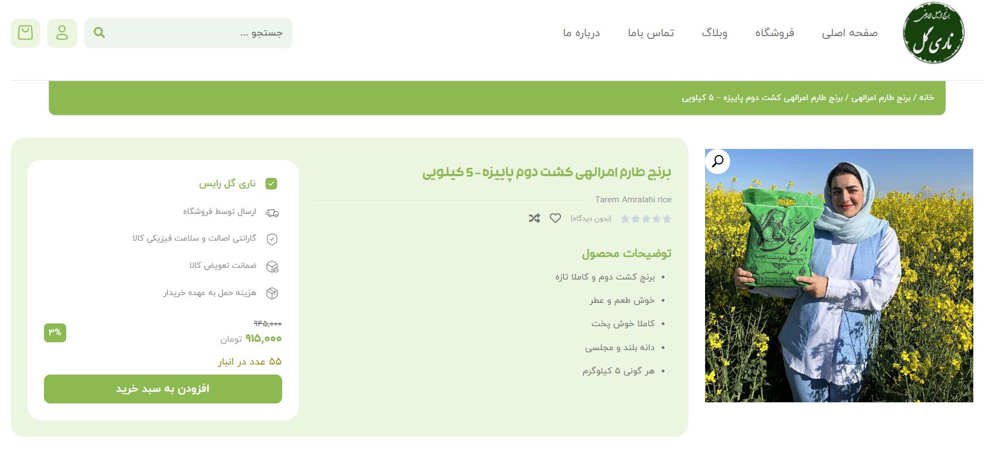Open the user account icon

(62, 33)
